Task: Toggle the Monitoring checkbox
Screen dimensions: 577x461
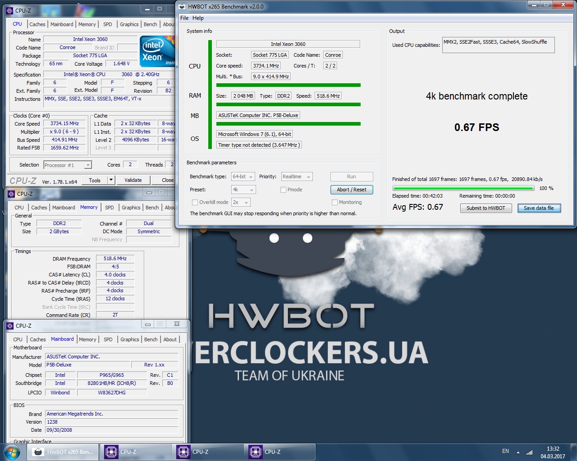Action: click(334, 202)
